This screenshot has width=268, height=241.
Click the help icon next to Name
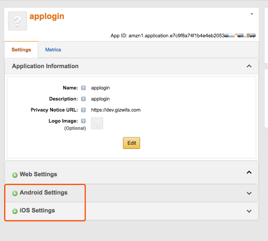point(83,88)
